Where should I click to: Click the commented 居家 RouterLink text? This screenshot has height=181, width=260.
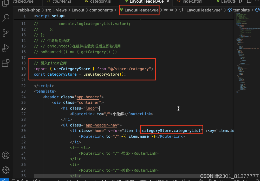click(x=125, y=153)
